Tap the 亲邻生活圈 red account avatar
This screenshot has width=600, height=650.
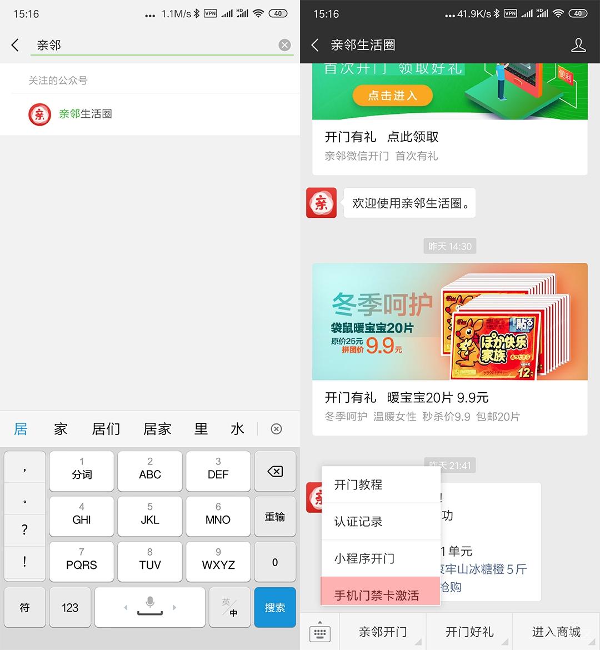tap(39, 114)
